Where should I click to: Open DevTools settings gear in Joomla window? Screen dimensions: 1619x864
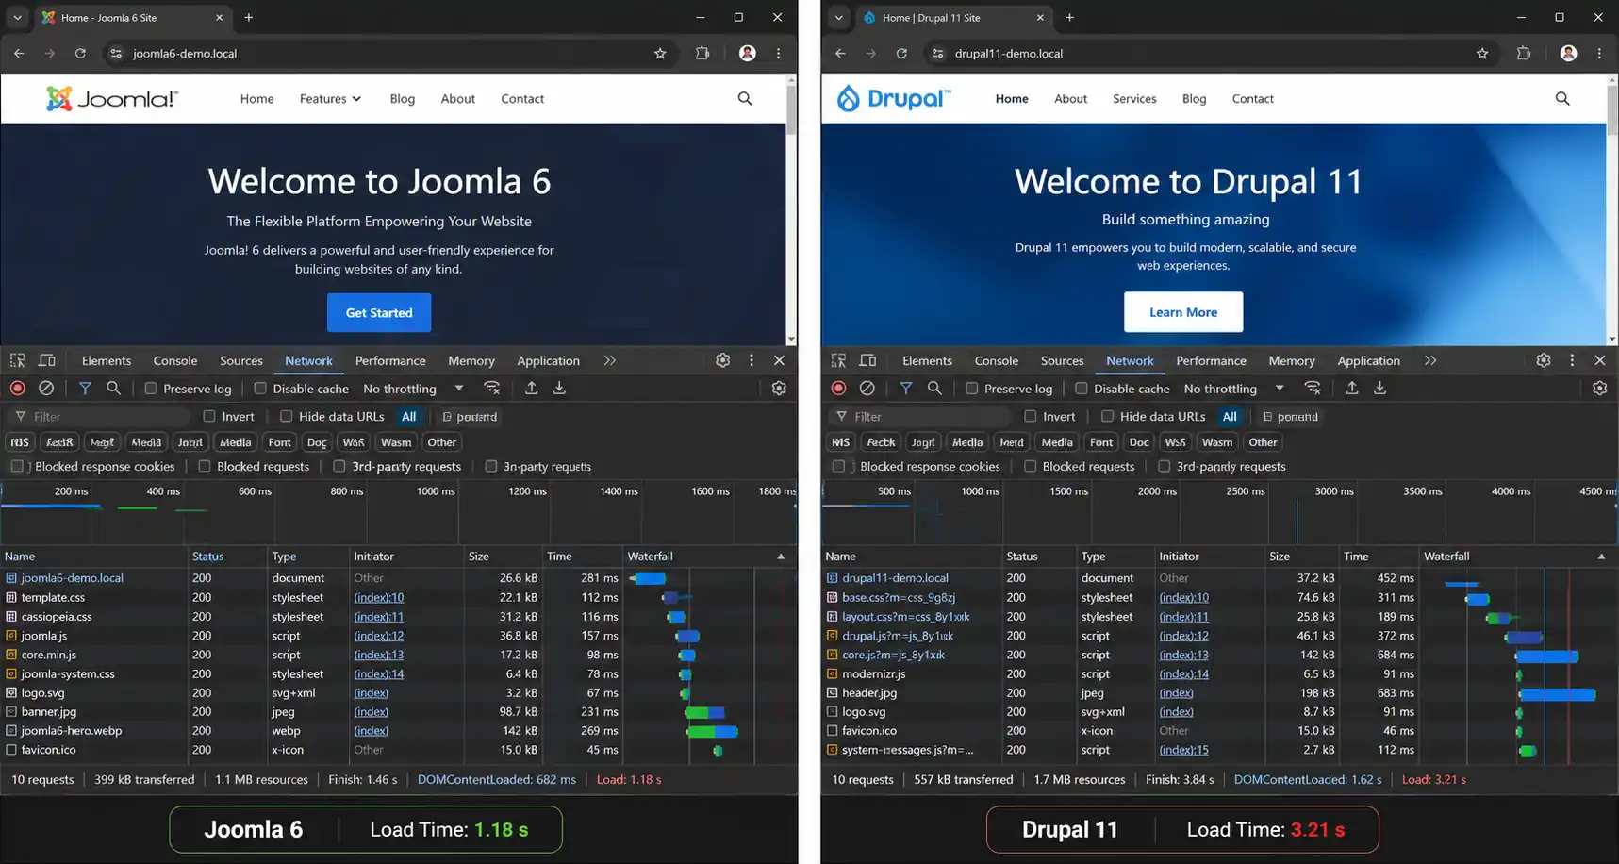723,360
